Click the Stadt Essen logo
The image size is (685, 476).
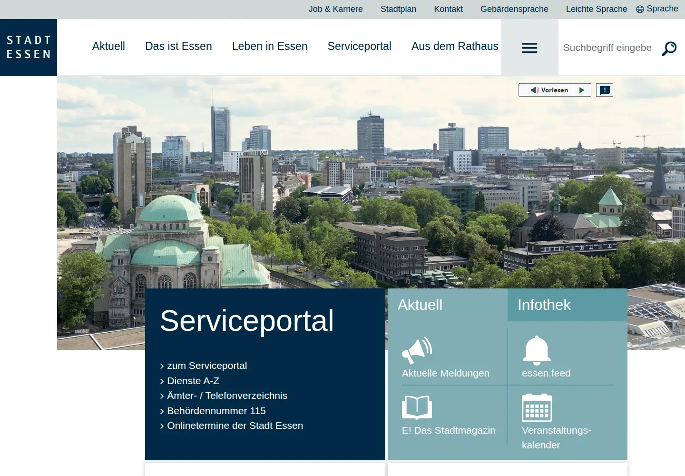(x=29, y=48)
